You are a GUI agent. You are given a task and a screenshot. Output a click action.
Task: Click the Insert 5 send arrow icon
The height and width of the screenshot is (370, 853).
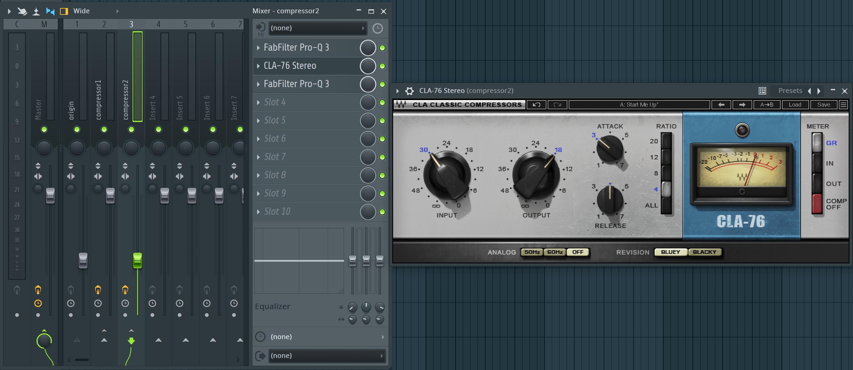pos(185,340)
